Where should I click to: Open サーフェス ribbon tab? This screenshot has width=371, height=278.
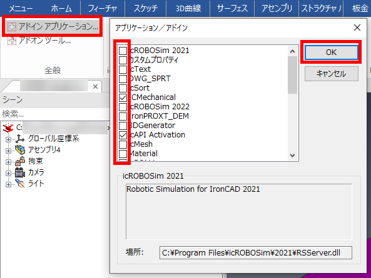pyautogui.click(x=232, y=9)
